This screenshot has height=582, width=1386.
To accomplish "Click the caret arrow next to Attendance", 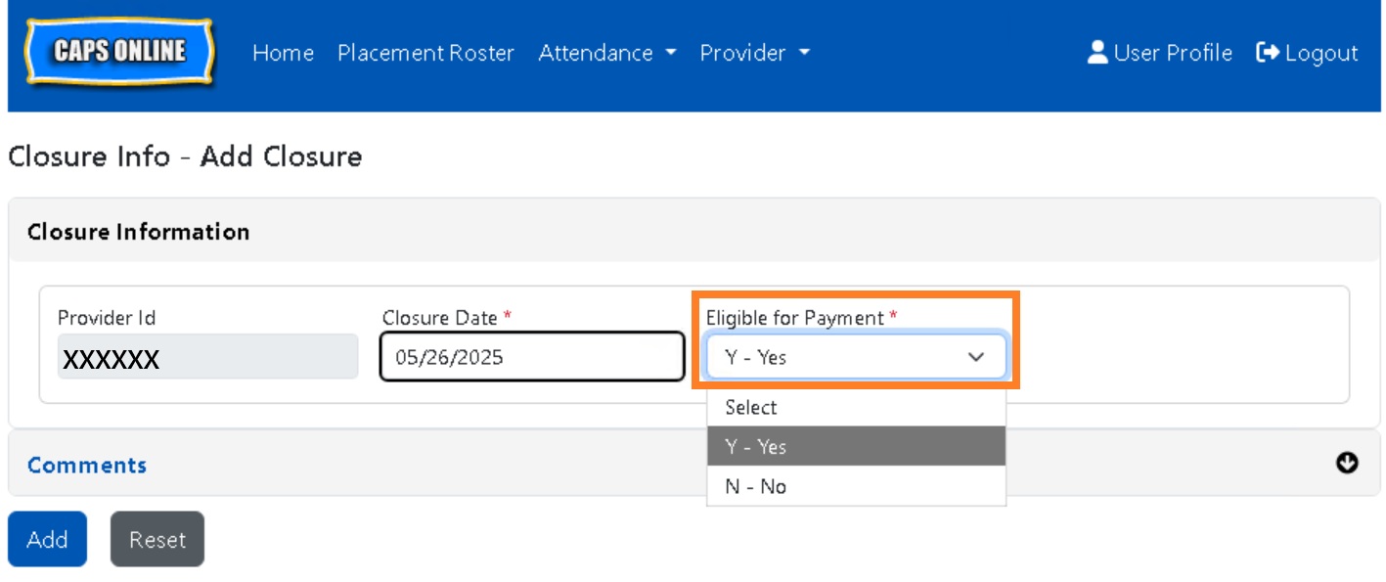I will 671,53.
